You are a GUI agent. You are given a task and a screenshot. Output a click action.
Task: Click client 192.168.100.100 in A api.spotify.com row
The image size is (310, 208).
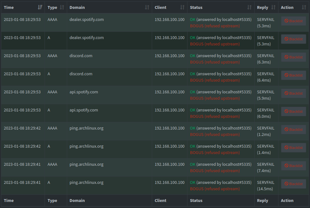coord(169,110)
